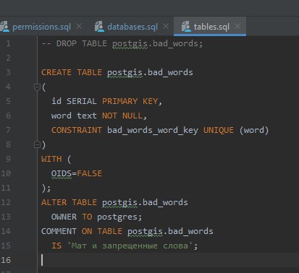
Task: Click 'word text' on line 6
Action: click(74, 116)
